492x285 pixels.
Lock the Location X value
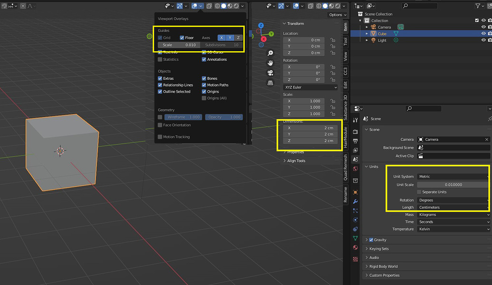tap(333, 40)
